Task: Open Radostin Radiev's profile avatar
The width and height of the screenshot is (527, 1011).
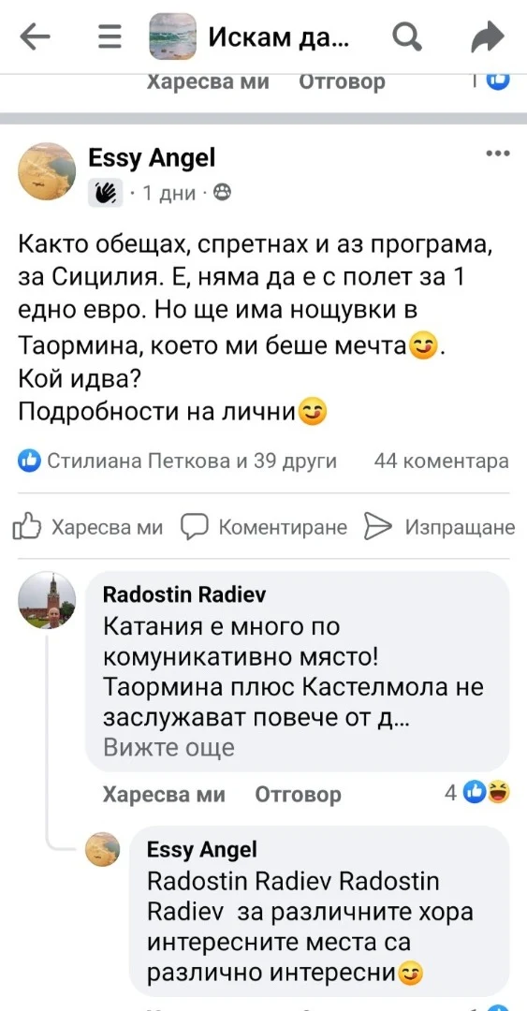Action: point(47,600)
